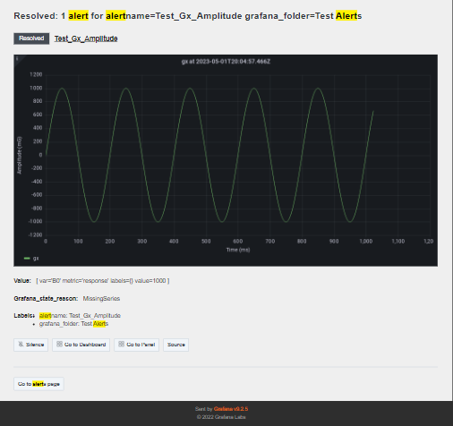Click the Resolved status badge
Viewport: 453px width, 426px height.
(31, 38)
